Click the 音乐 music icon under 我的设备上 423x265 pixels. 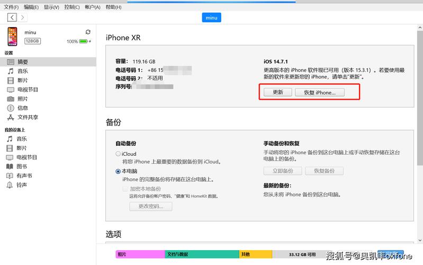coord(10,139)
